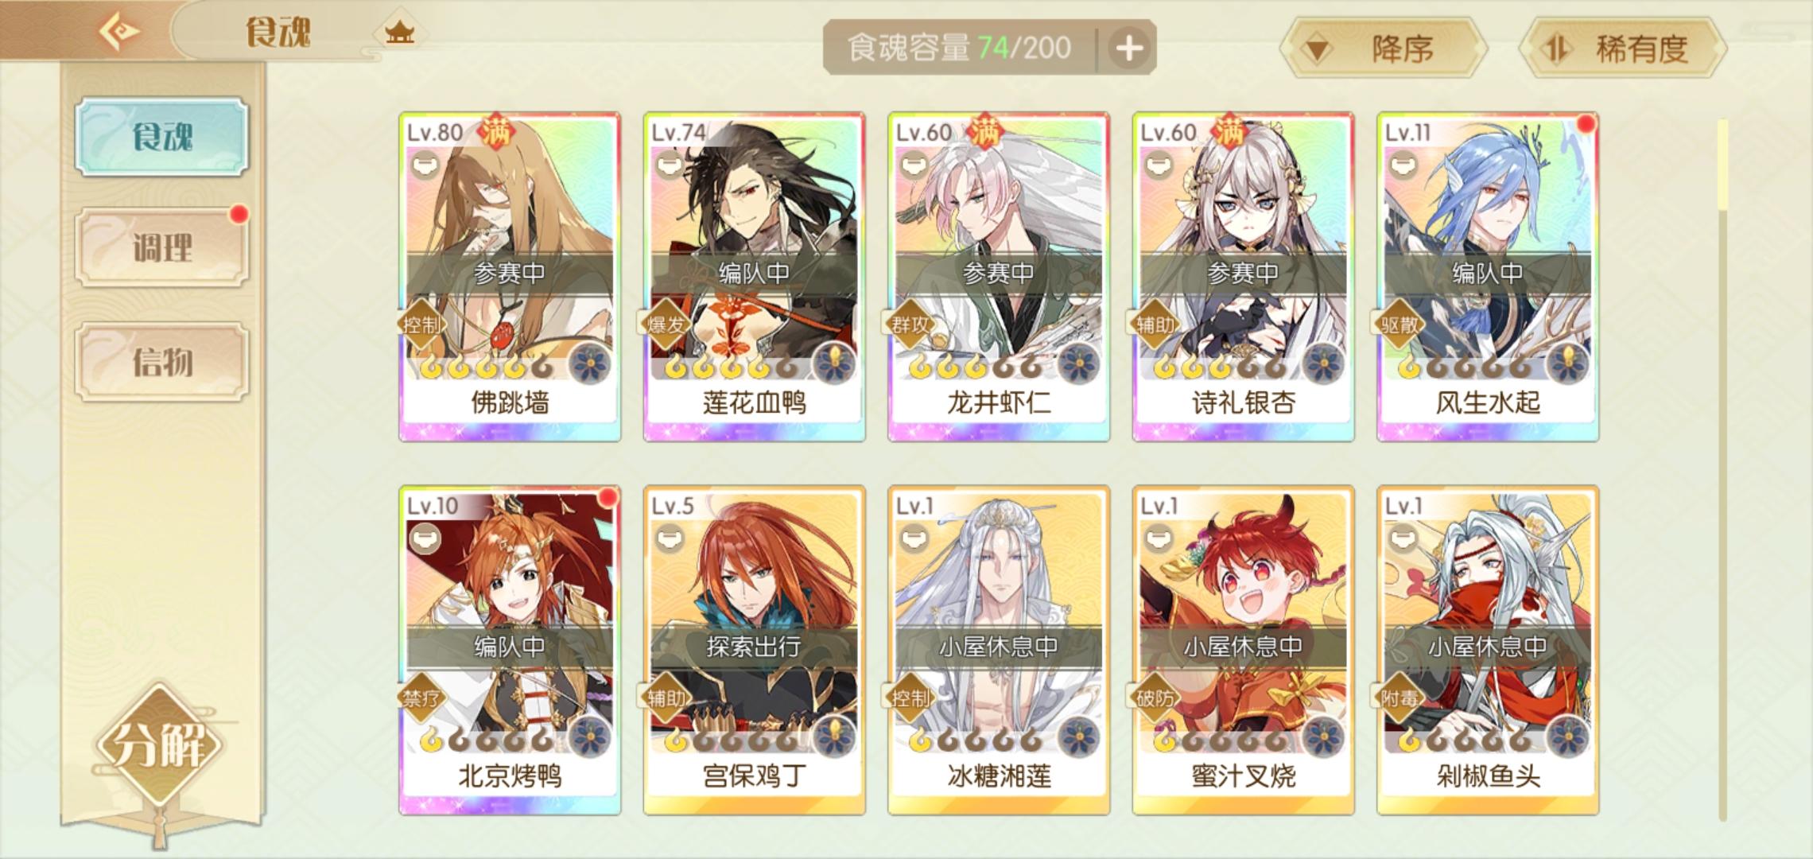Select the 风生水起 card
1813x859 pixels.
pos(1488,277)
